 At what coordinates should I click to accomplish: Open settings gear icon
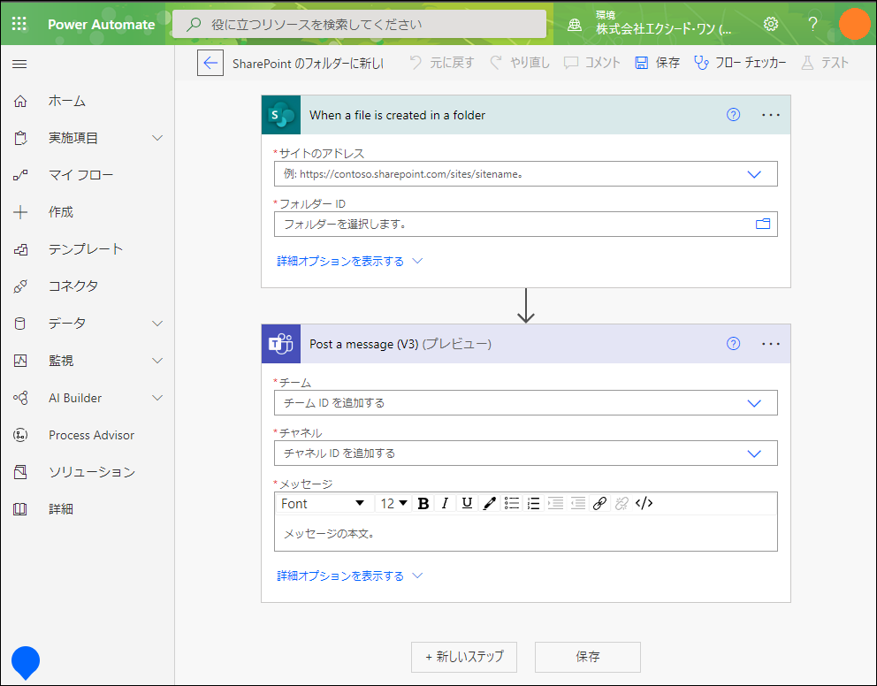771,24
